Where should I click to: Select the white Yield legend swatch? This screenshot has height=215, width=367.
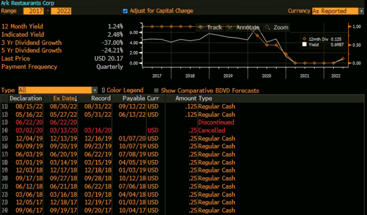[305, 45]
